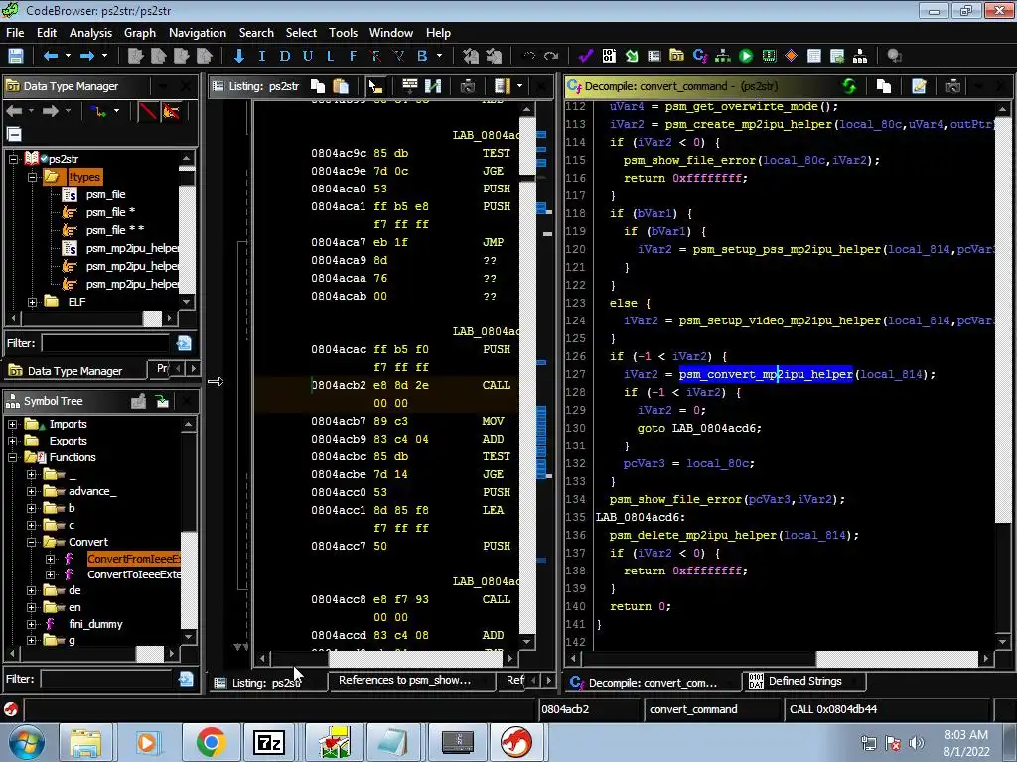Viewport: 1017px width, 762px height.
Task: Open the File menu
Action: pos(15,33)
